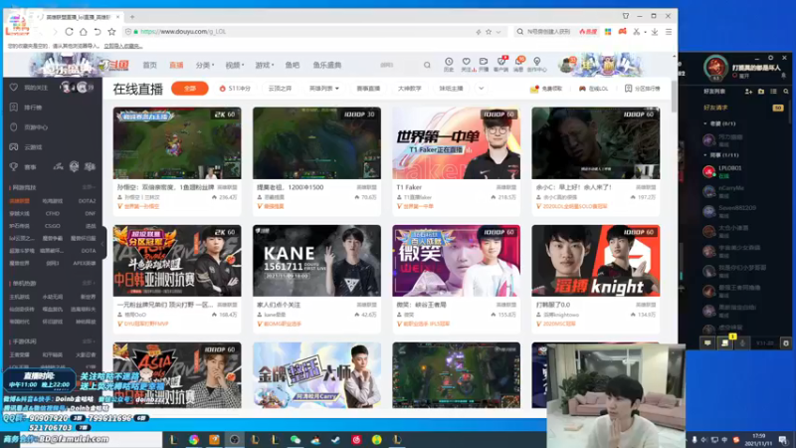Viewport: 796px width, 448px height.
Task: Click the 在线LOL link
Action: pos(593,89)
